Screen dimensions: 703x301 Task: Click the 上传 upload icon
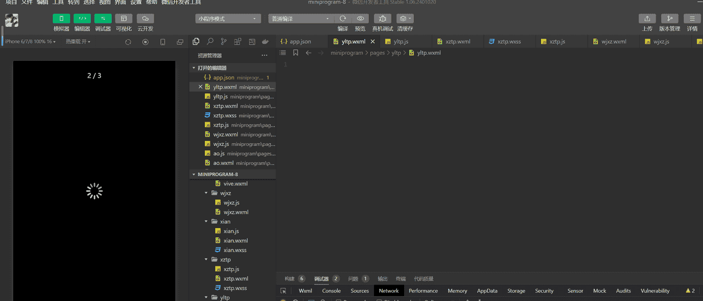[x=647, y=19]
